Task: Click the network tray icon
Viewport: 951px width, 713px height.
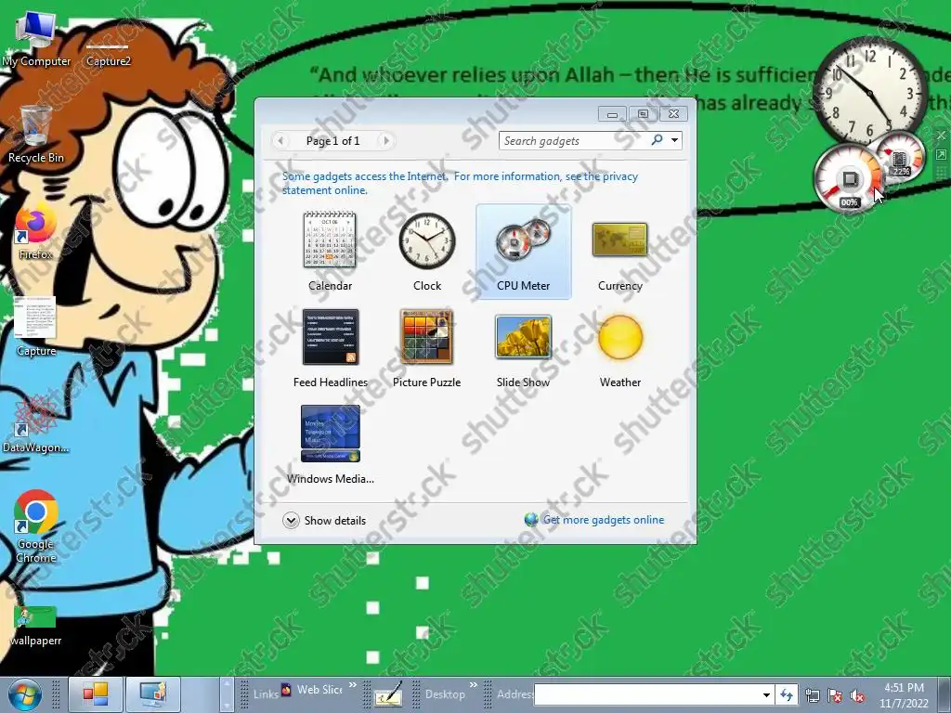Action: [x=813, y=695]
